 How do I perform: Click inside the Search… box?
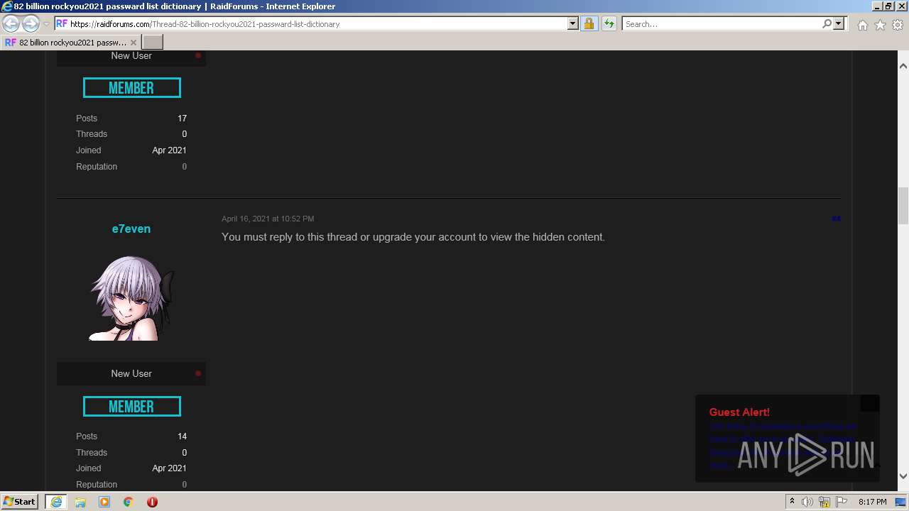[721, 24]
